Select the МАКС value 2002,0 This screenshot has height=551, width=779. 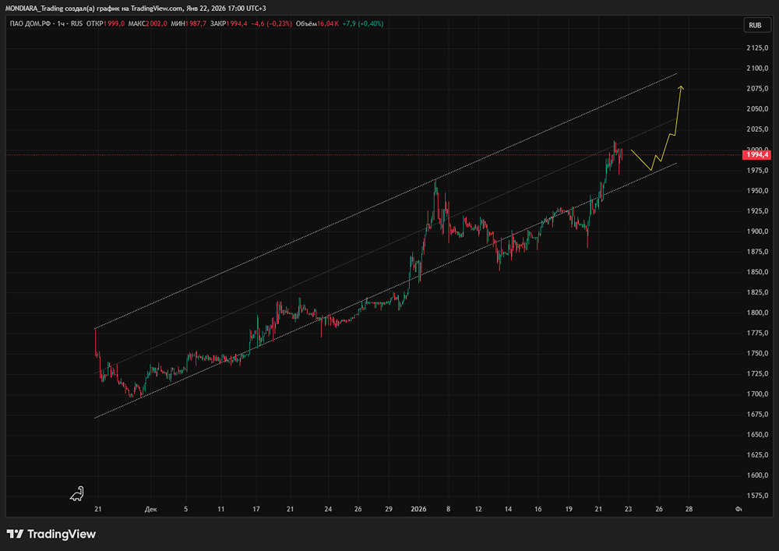pyautogui.click(x=157, y=23)
